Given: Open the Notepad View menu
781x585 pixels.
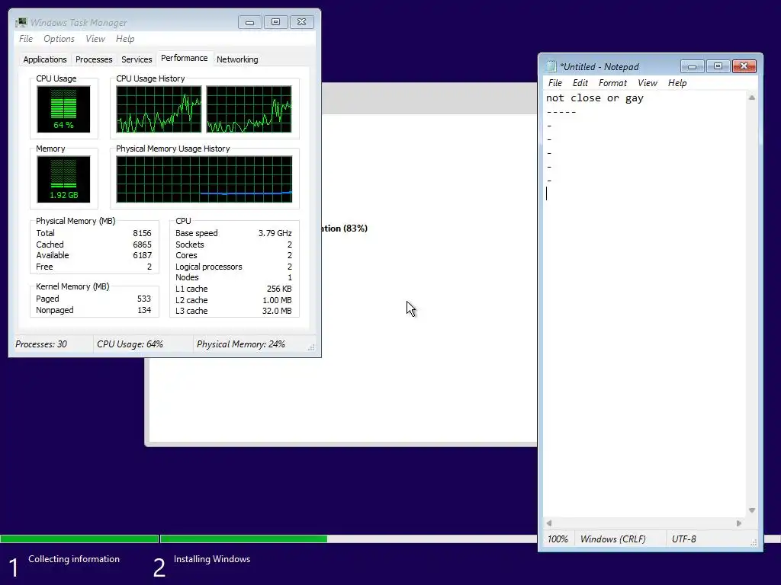Looking at the screenshot, I should coord(648,83).
